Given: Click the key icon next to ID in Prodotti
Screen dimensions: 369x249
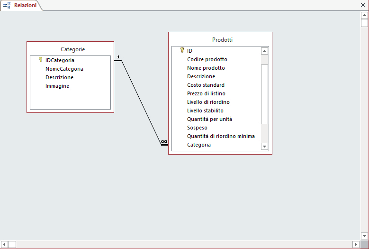Looking at the screenshot, I should (182, 50).
